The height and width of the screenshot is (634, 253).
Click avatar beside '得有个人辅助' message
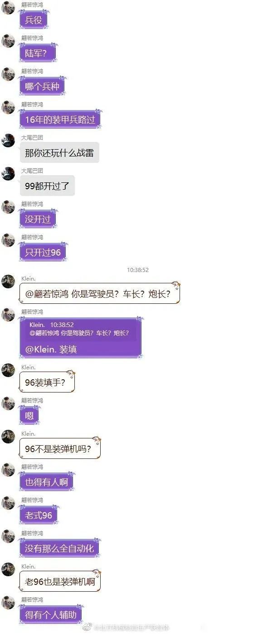(x=8, y=603)
